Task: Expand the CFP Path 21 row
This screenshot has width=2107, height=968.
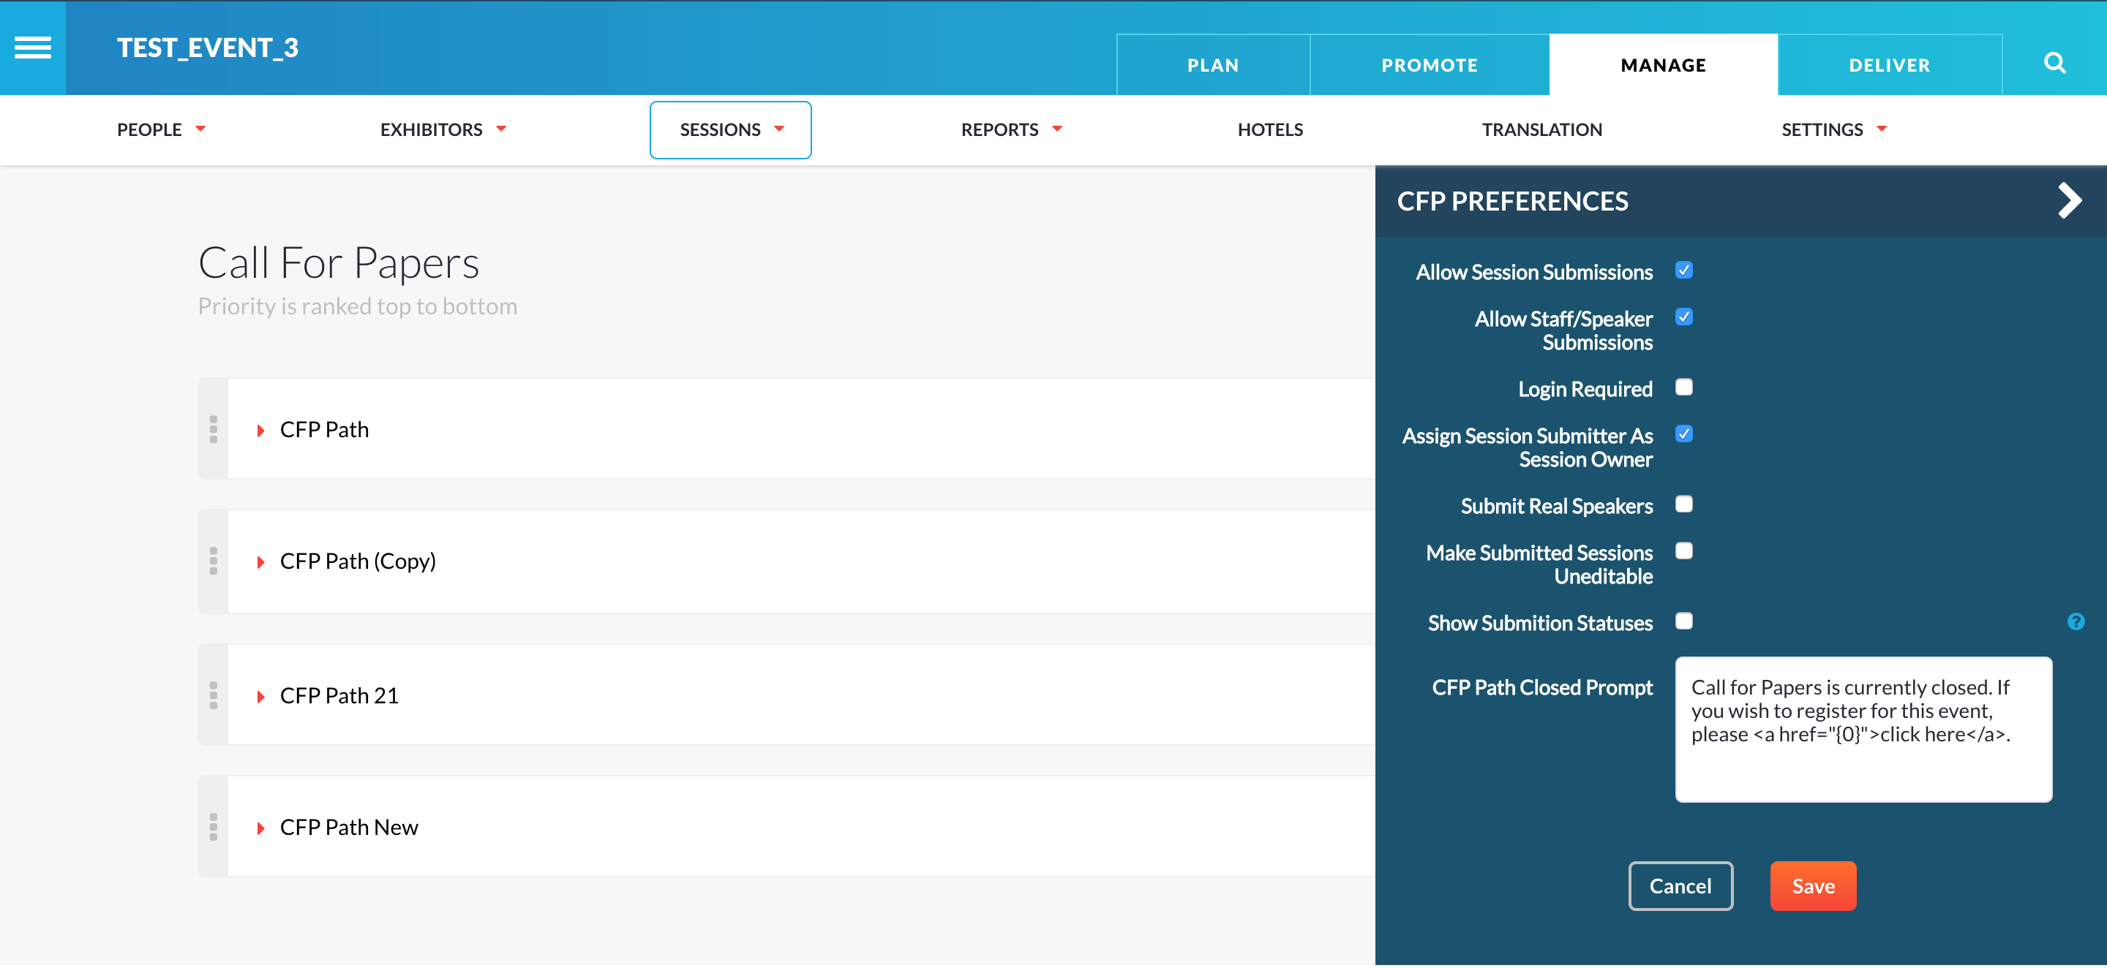Action: tap(260, 697)
